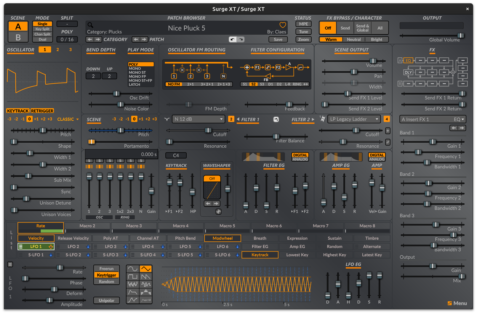Image resolution: width=477 pixels, height=314 pixels.
Task: Select the noise LFO waveform
Action: (x=133, y=284)
